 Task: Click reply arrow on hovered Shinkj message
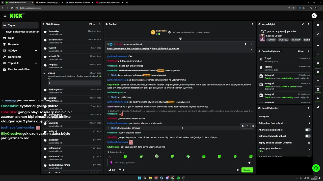[x=243, y=126]
